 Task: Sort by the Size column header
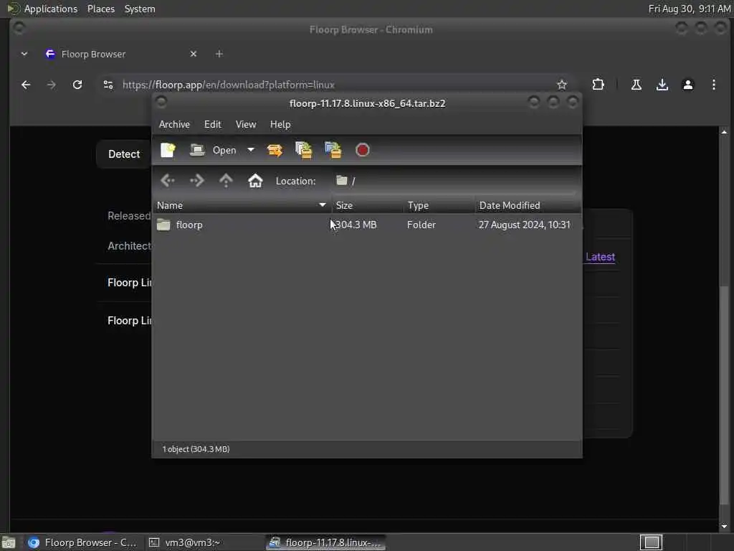(368, 205)
